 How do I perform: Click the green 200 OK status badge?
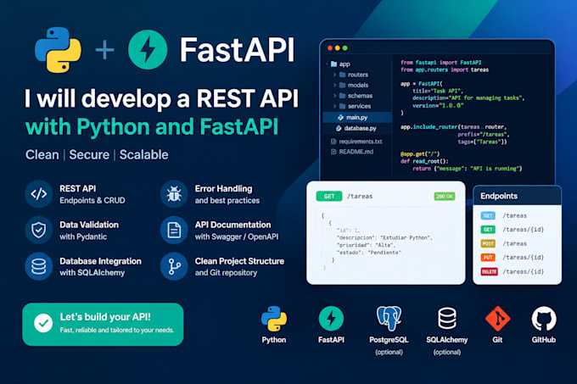click(x=445, y=197)
